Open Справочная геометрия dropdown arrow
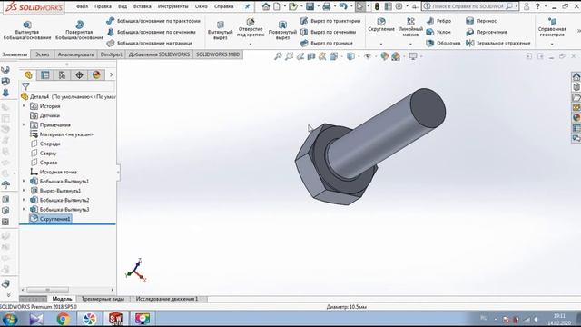The image size is (581, 327). coord(552,45)
